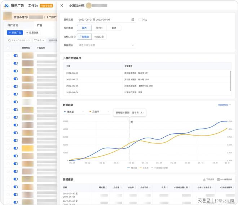This screenshot has width=238, height=205.
Task: Turn off the first ad's toggle switch
Action: [x=16, y=55]
